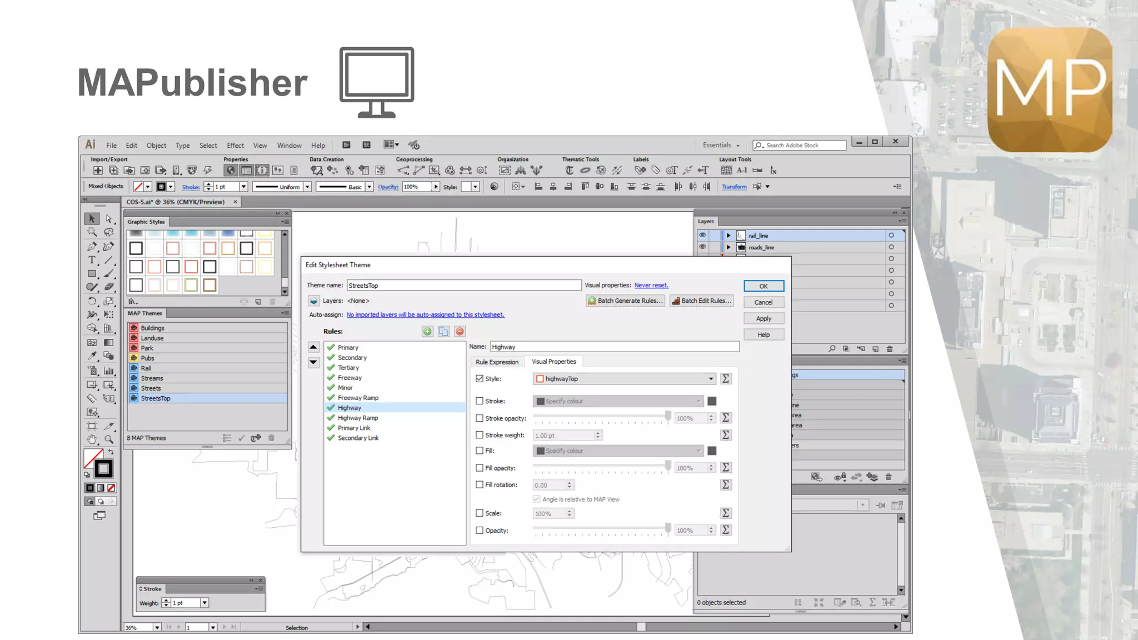Click the first Import/Export toolbar icon
This screenshot has height=640, width=1138.
click(98, 171)
